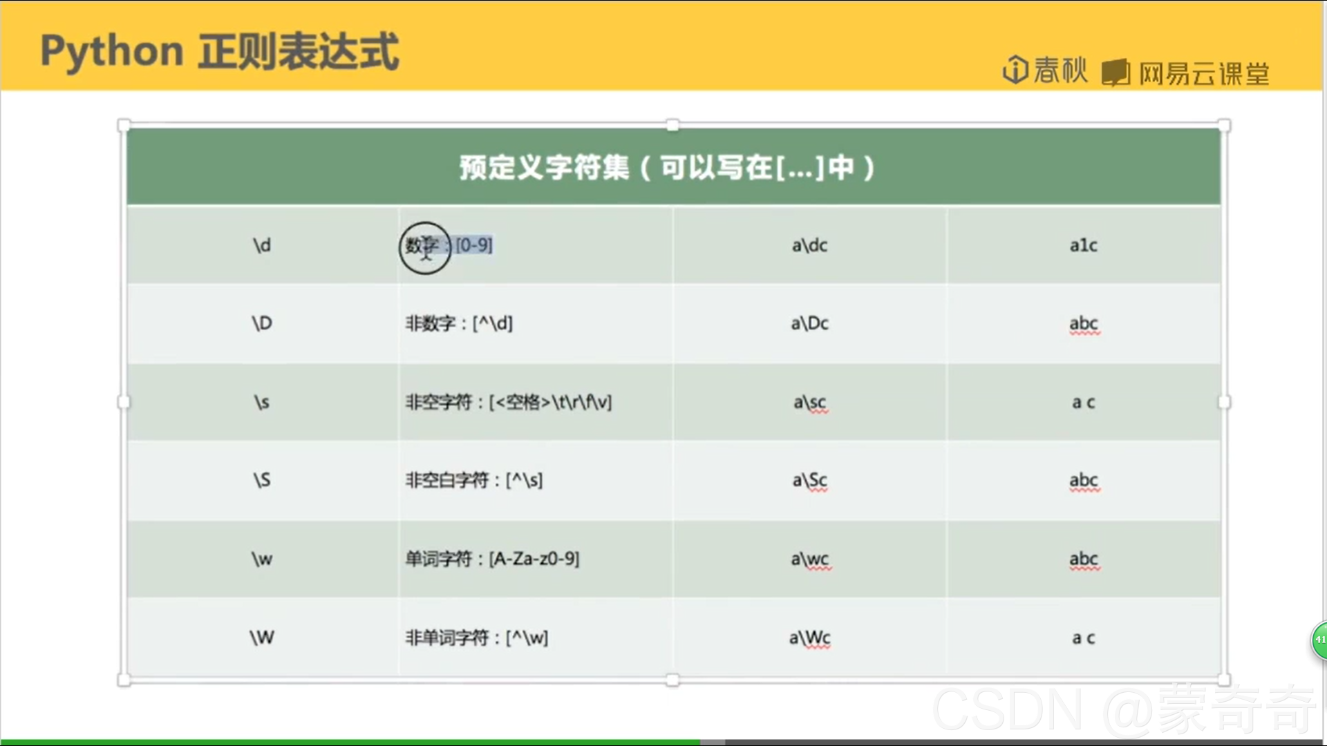
Task: Click the a\dc example cell
Action: click(x=809, y=246)
